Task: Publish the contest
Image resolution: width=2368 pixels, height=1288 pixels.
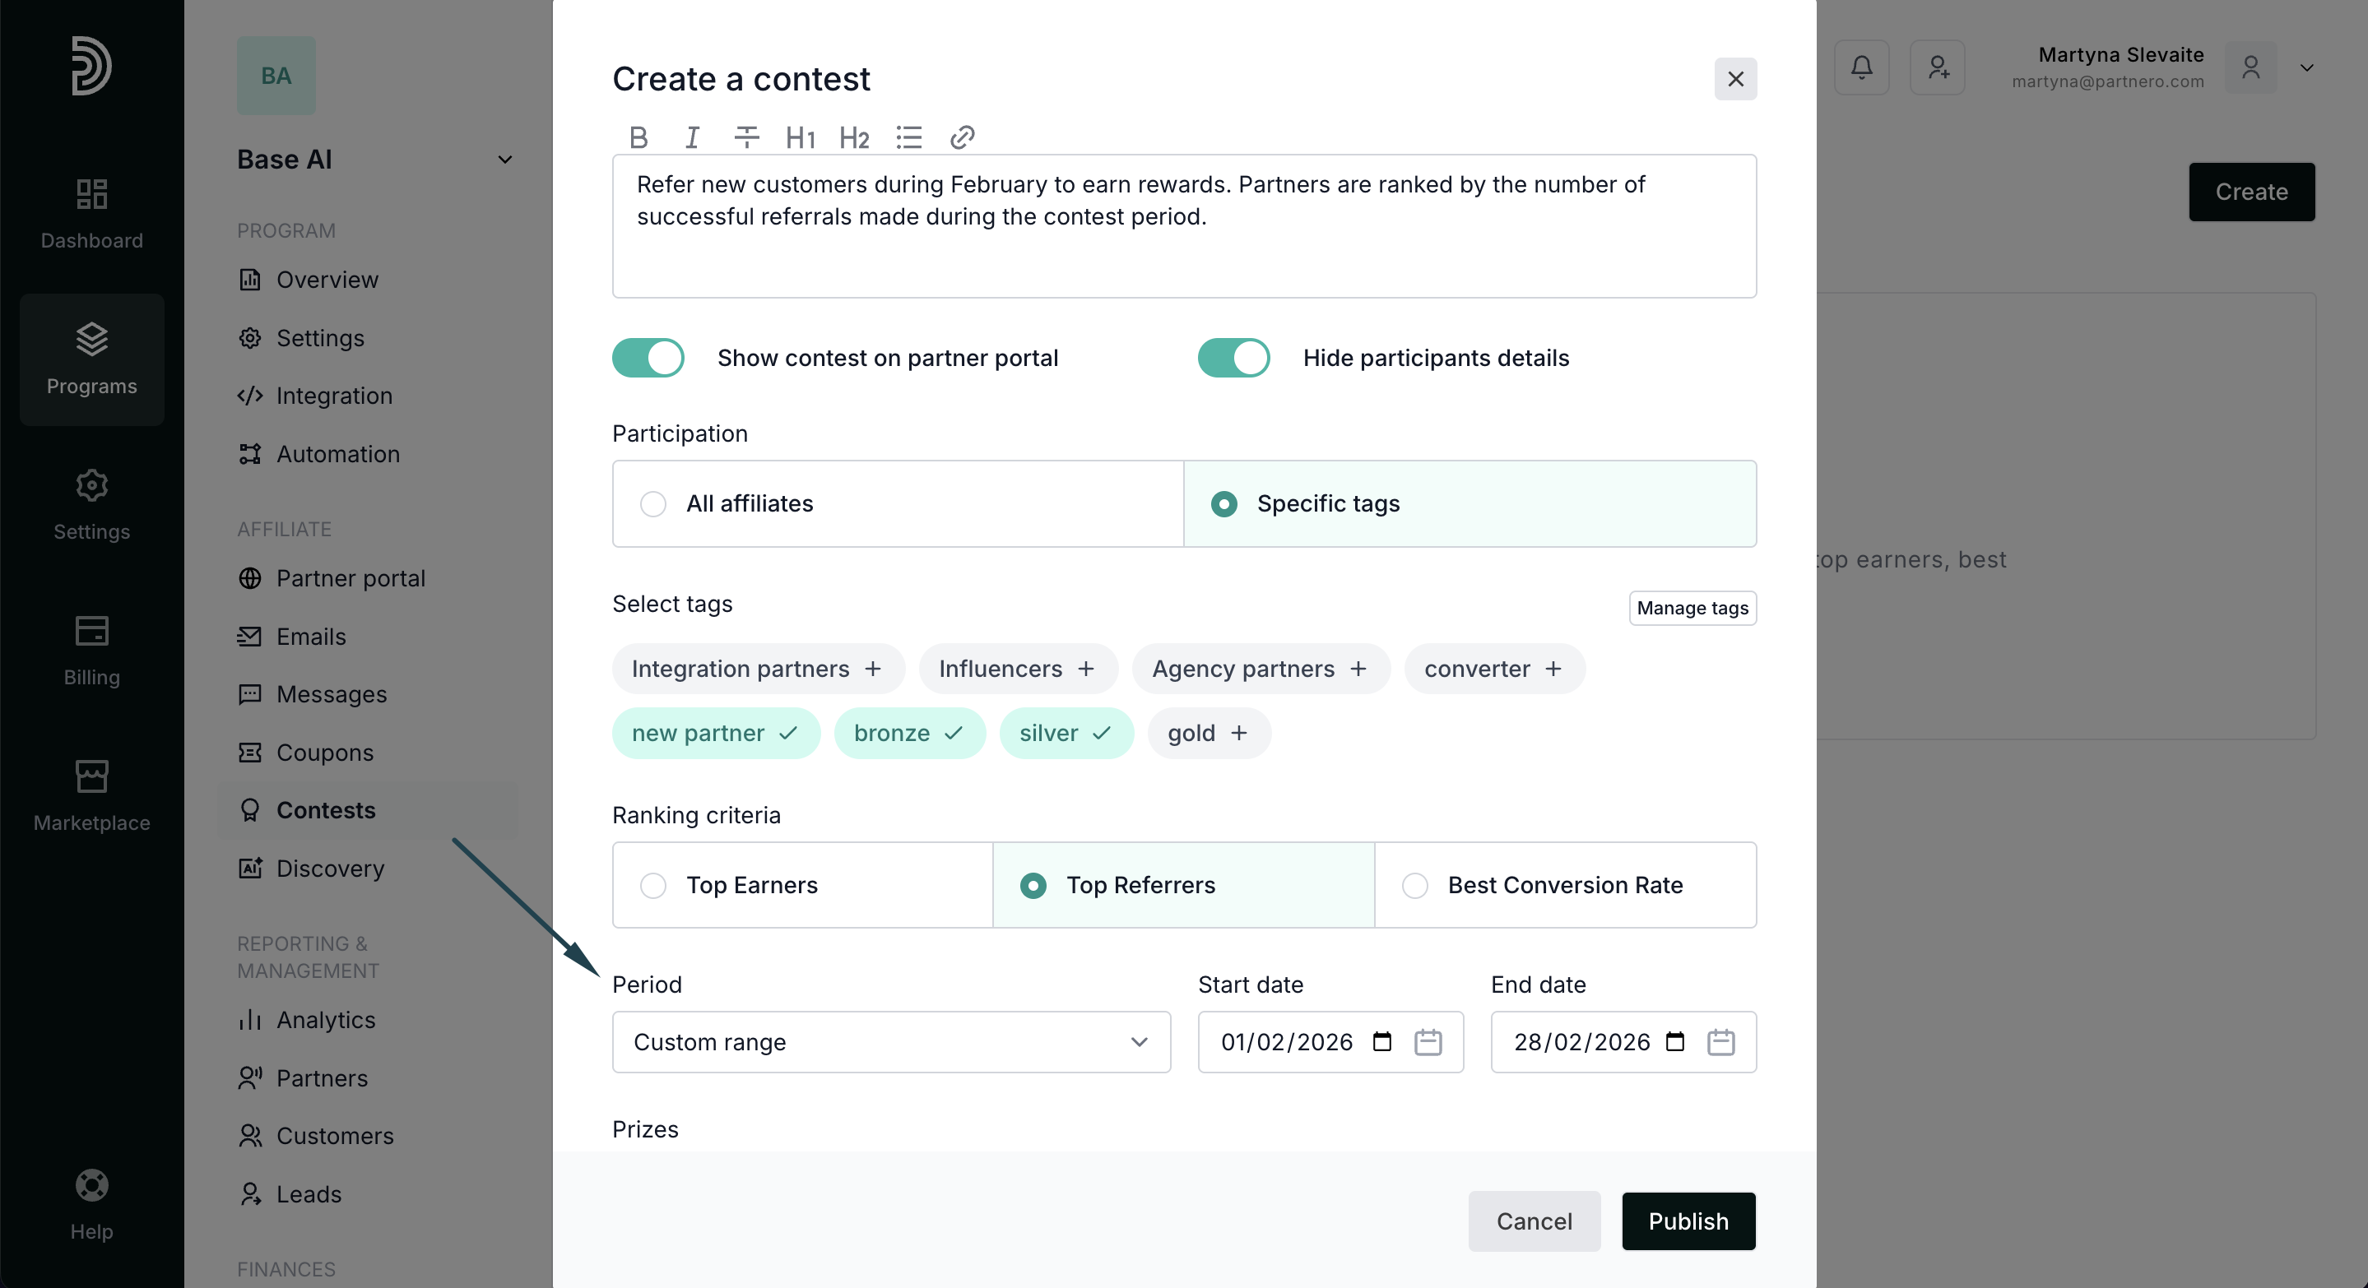Action: click(1688, 1221)
